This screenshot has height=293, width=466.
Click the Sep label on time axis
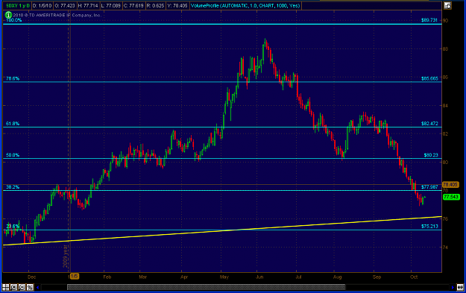point(377,277)
